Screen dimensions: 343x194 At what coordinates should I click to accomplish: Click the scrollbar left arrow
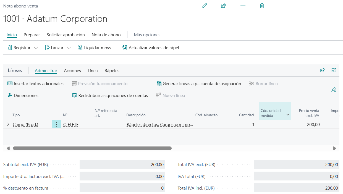coord(8,148)
